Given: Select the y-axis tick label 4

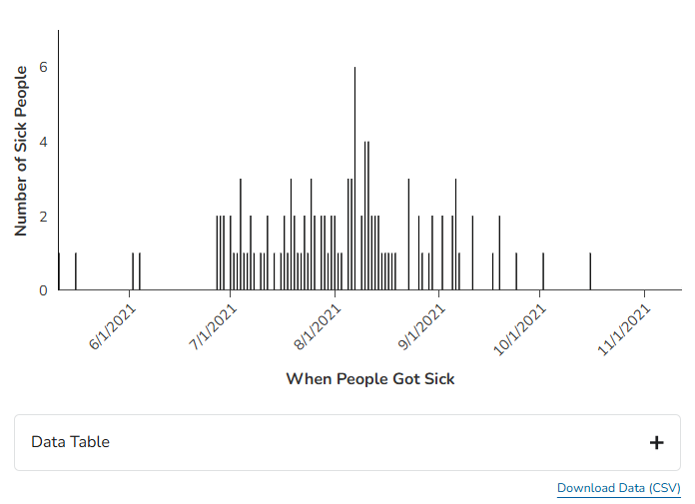Looking at the screenshot, I should 43,142.
